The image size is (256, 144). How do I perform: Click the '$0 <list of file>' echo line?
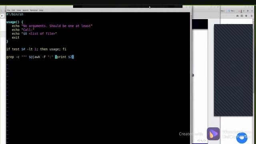click(x=34, y=34)
